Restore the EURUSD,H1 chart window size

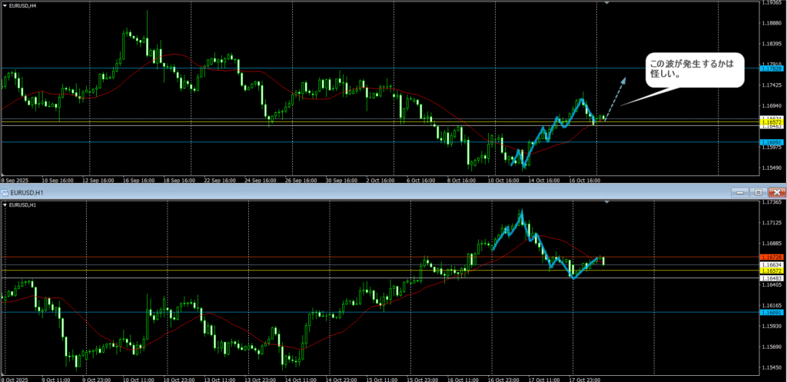757,191
